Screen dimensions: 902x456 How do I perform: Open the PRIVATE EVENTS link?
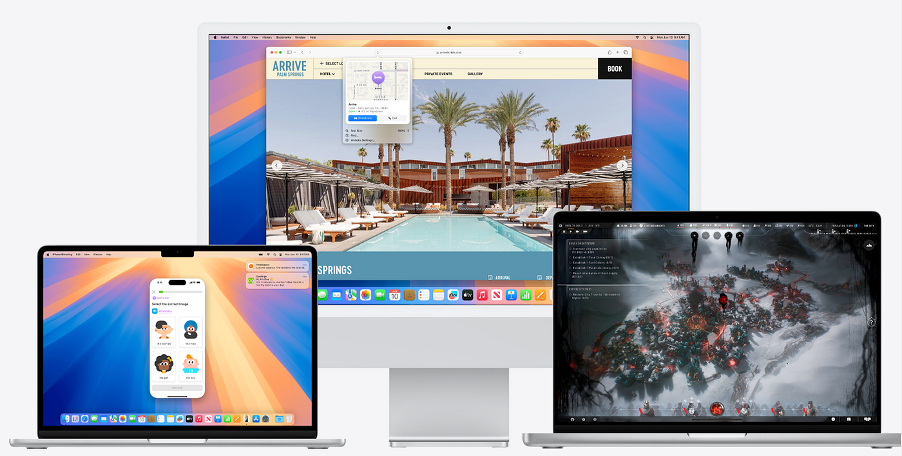click(x=438, y=73)
